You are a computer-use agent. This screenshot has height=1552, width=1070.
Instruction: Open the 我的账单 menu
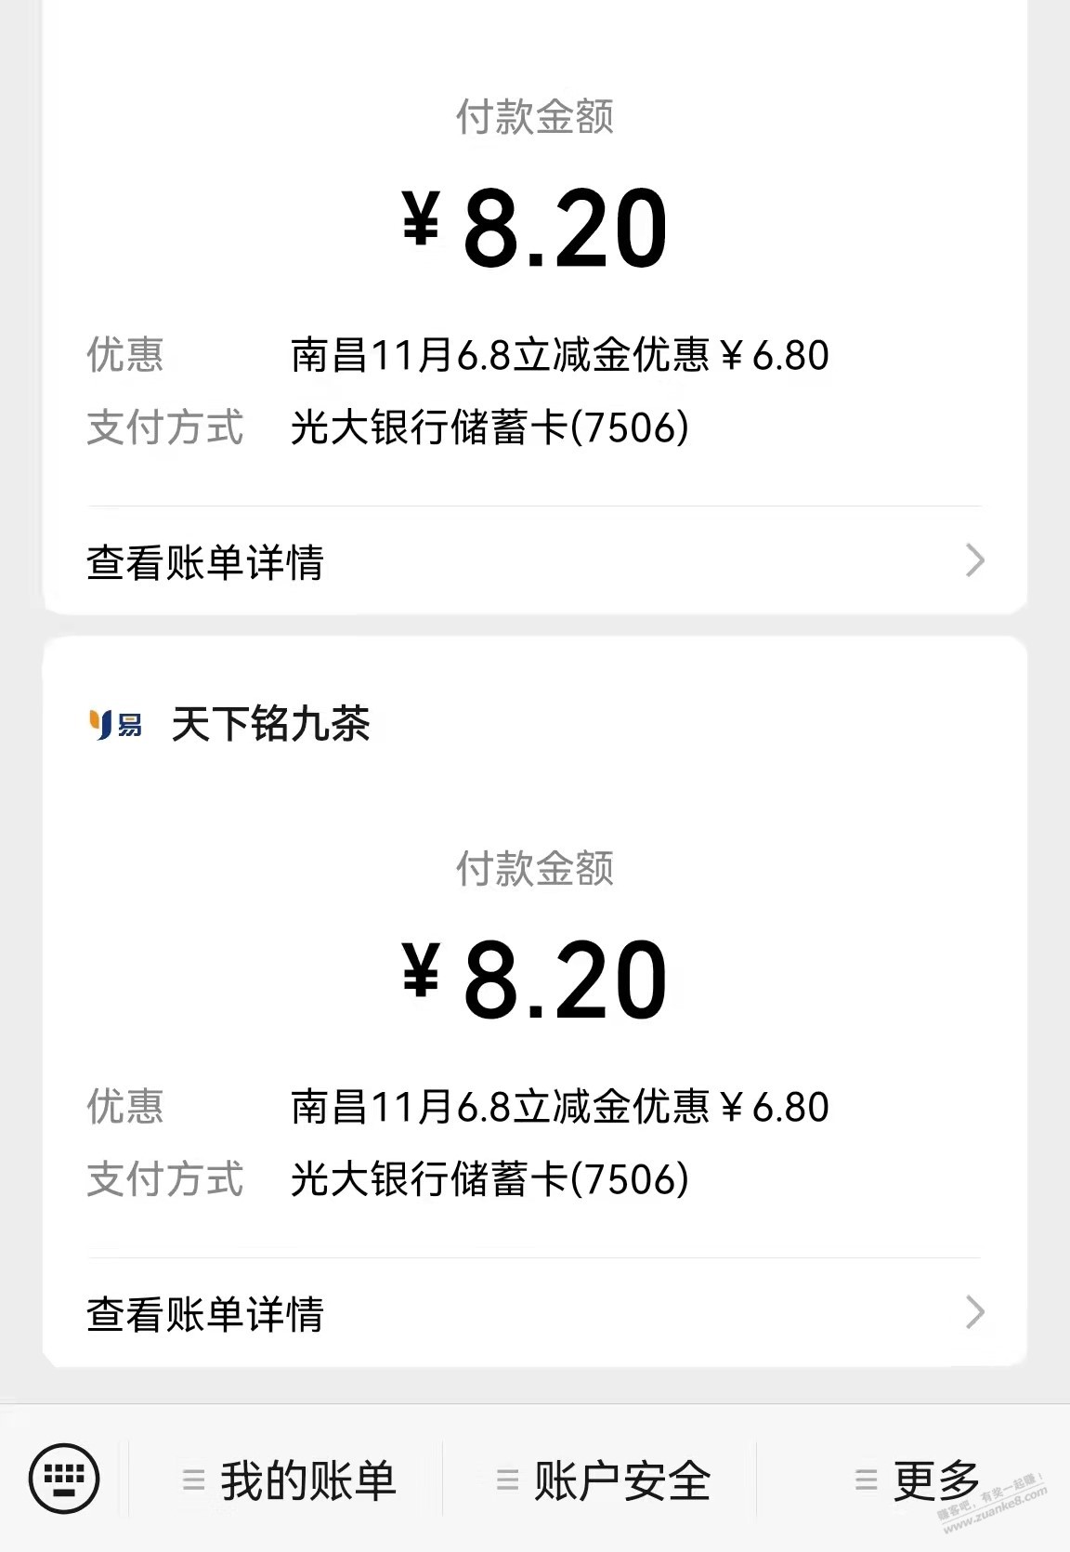point(307,1480)
